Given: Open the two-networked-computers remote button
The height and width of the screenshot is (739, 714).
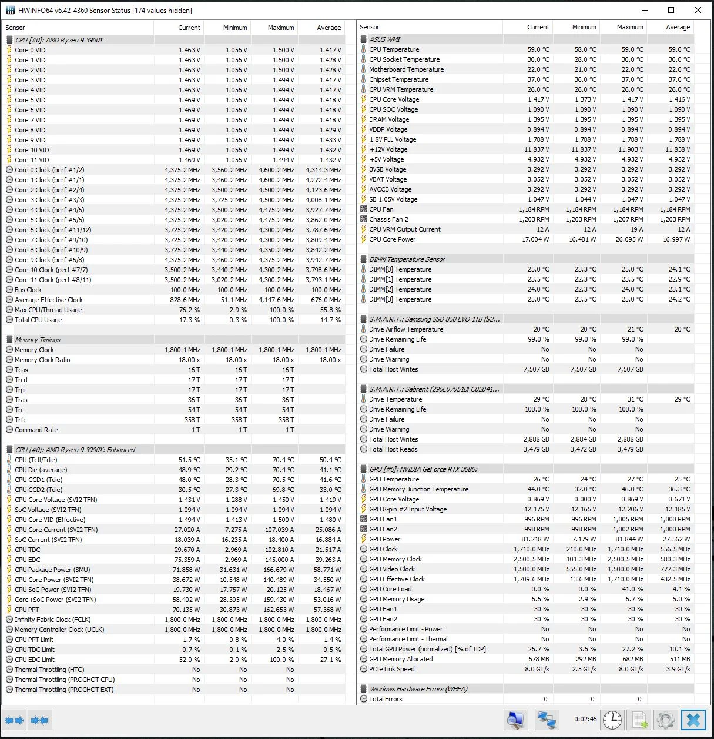Looking at the screenshot, I should pyautogui.click(x=547, y=720).
